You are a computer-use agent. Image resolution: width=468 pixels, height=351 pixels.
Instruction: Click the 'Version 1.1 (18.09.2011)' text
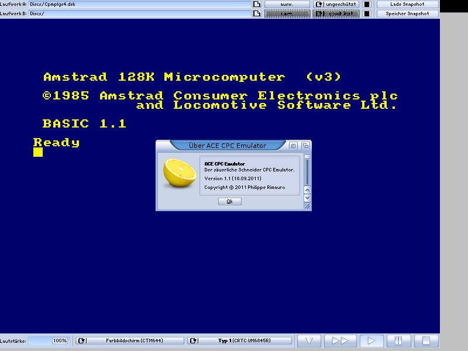[233, 178]
